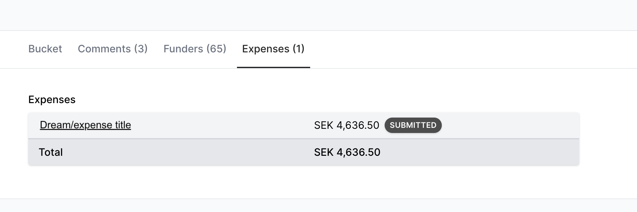Viewport: 637px width, 212px height.
Task: Click the gap between title link and amount
Action: [222, 125]
